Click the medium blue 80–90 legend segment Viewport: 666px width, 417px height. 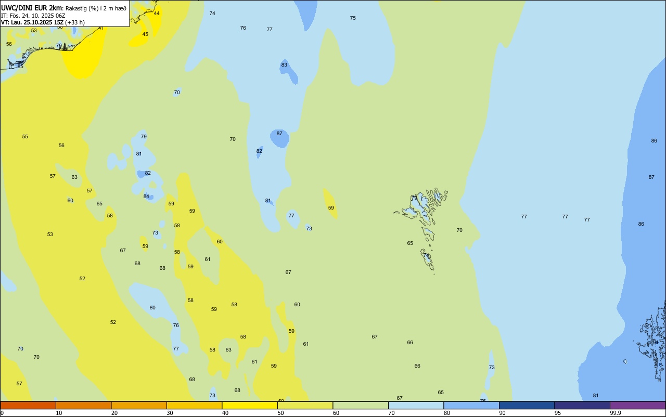click(x=471, y=405)
